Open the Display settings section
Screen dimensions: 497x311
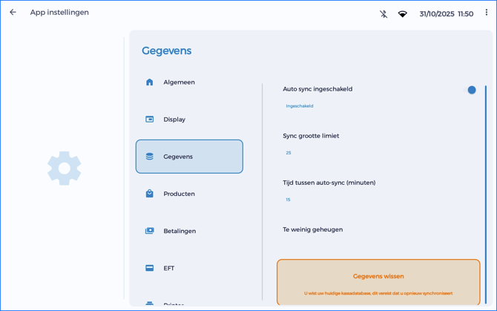coord(189,120)
